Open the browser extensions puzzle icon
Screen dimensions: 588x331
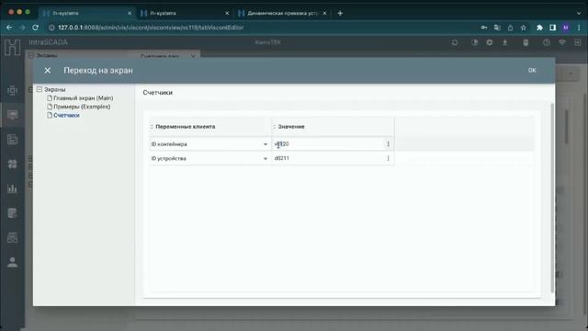point(539,28)
